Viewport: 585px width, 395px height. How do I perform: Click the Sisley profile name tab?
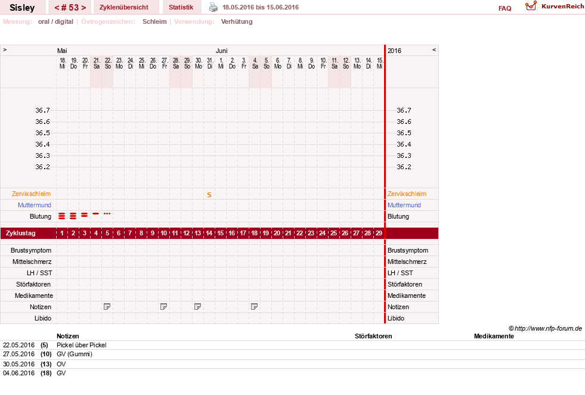point(22,8)
